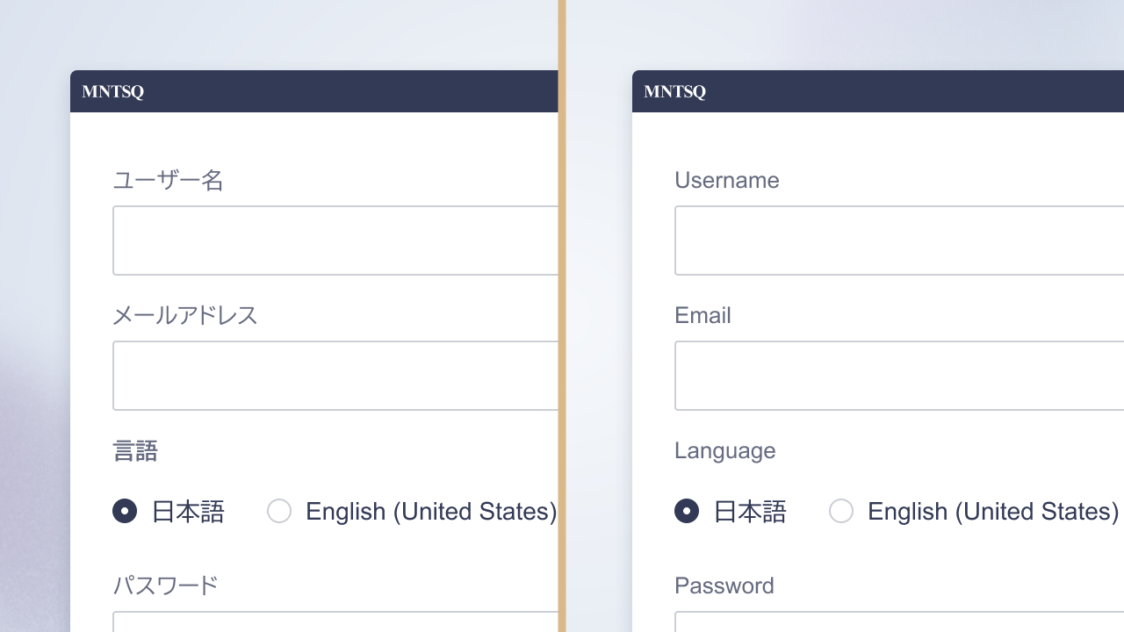Image resolution: width=1124 pixels, height=632 pixels.
Task: Select English (United States) under the 言語 label
Action: point(279,511)
